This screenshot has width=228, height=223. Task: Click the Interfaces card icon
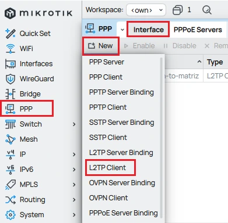pyautogui.click(x=10, y=64)
